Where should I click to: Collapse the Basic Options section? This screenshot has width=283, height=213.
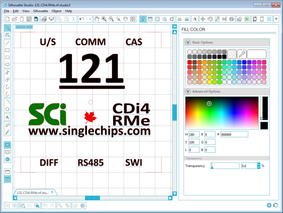point(188,42)
